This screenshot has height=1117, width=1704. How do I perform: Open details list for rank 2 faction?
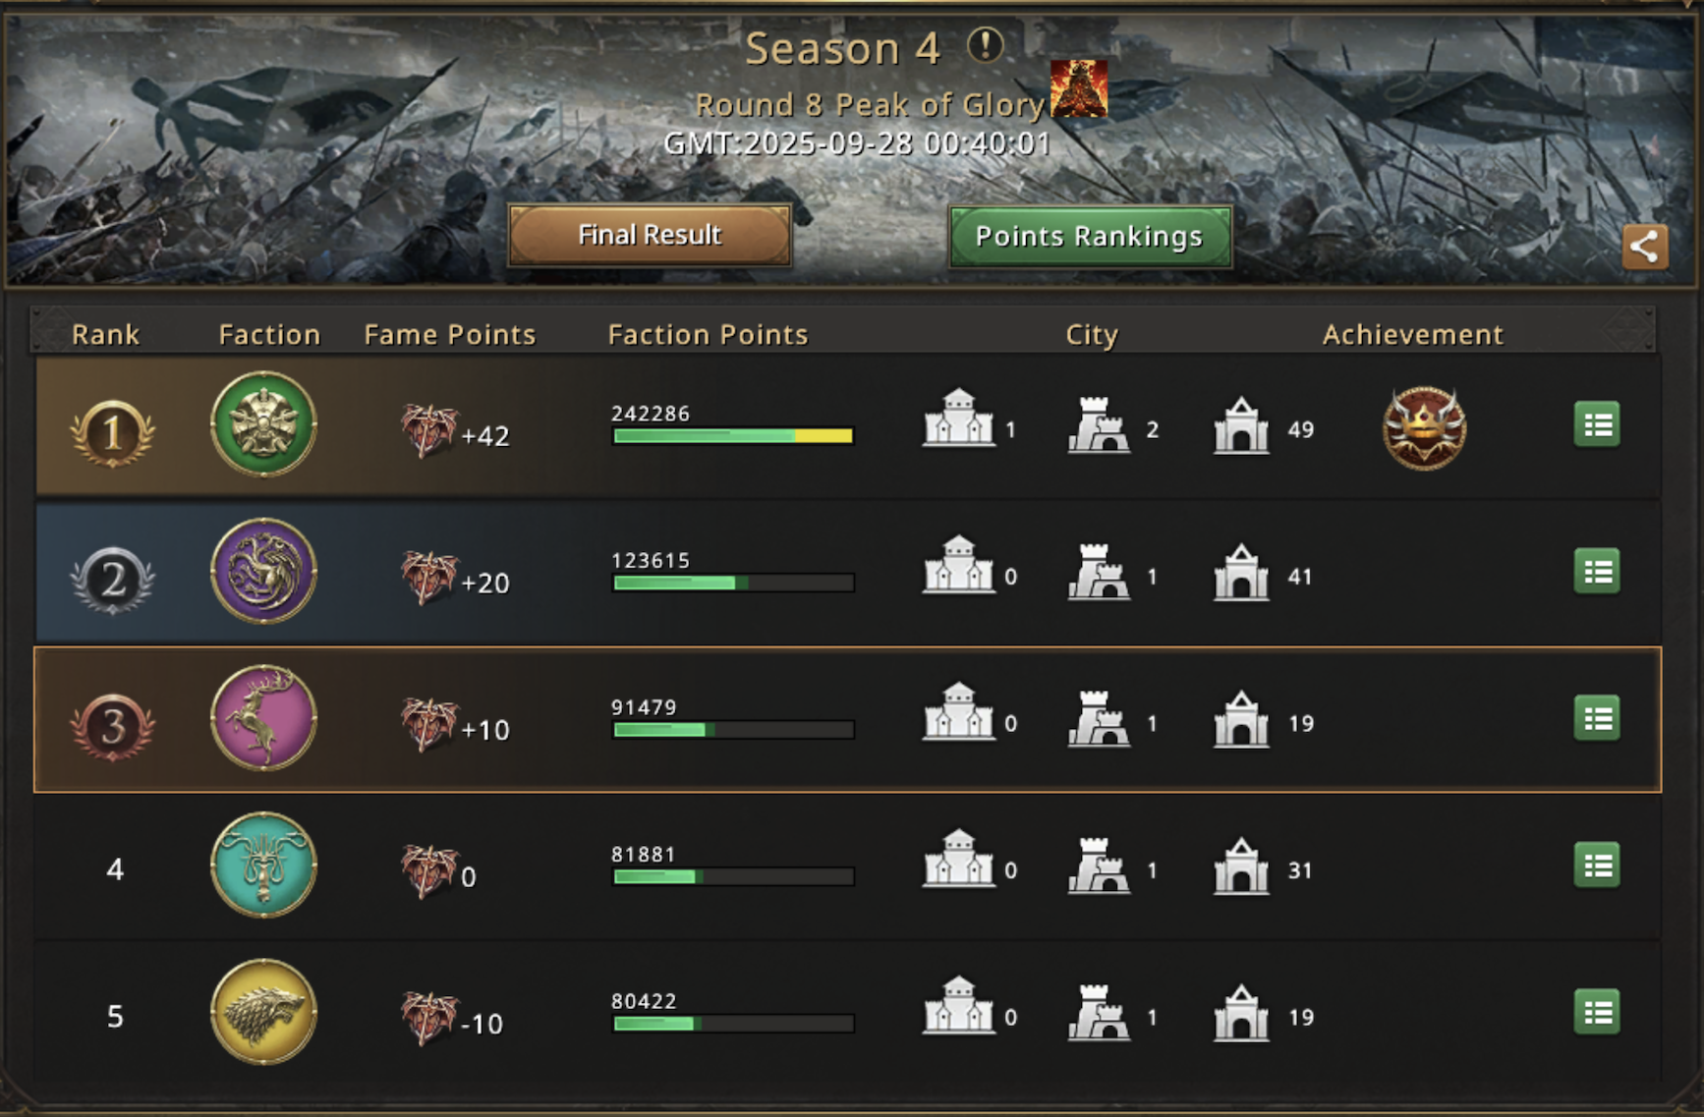point(1596,572)
